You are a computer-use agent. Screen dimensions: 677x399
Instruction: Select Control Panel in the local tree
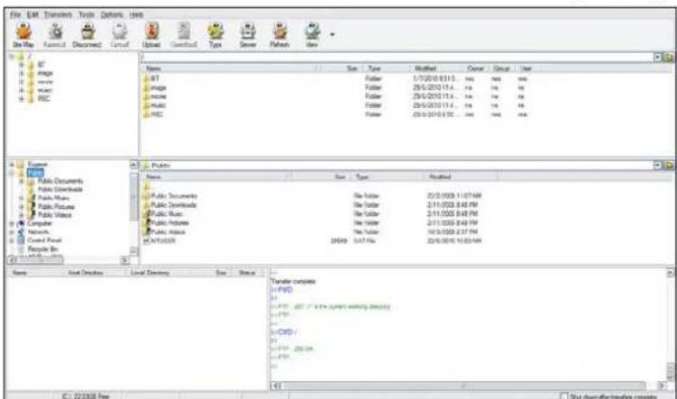[x=44, y=240]
